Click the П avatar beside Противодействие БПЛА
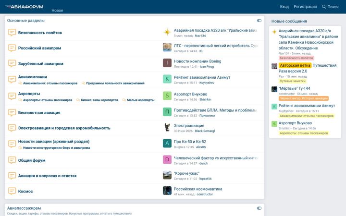 click(x=167, y=112)
